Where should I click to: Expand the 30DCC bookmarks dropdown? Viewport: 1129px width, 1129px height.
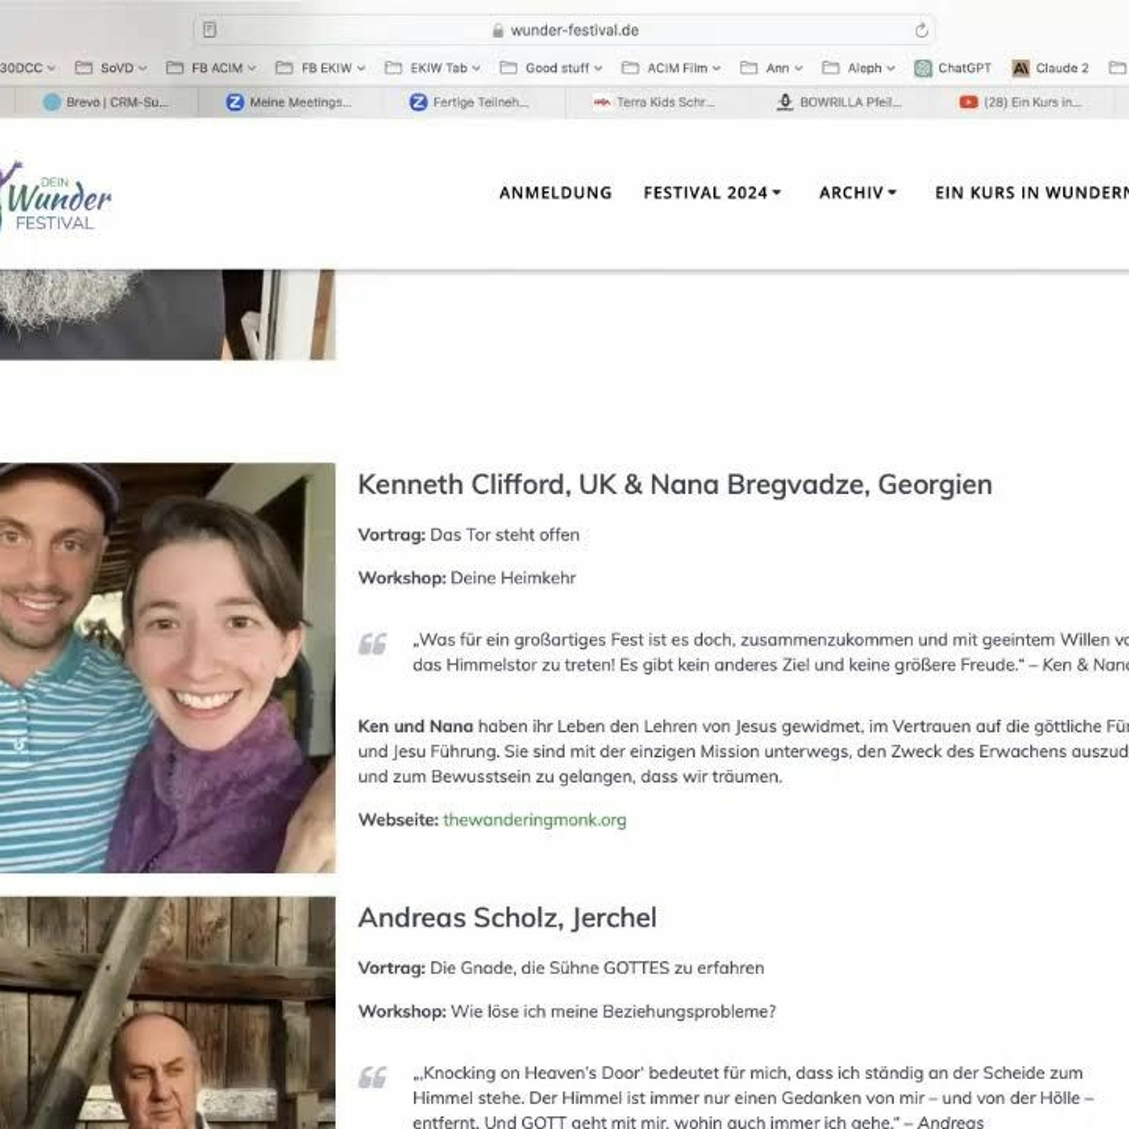click(52, 68)
